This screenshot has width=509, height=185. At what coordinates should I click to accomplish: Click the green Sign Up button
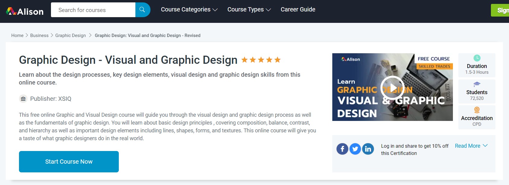pos(500,10)
